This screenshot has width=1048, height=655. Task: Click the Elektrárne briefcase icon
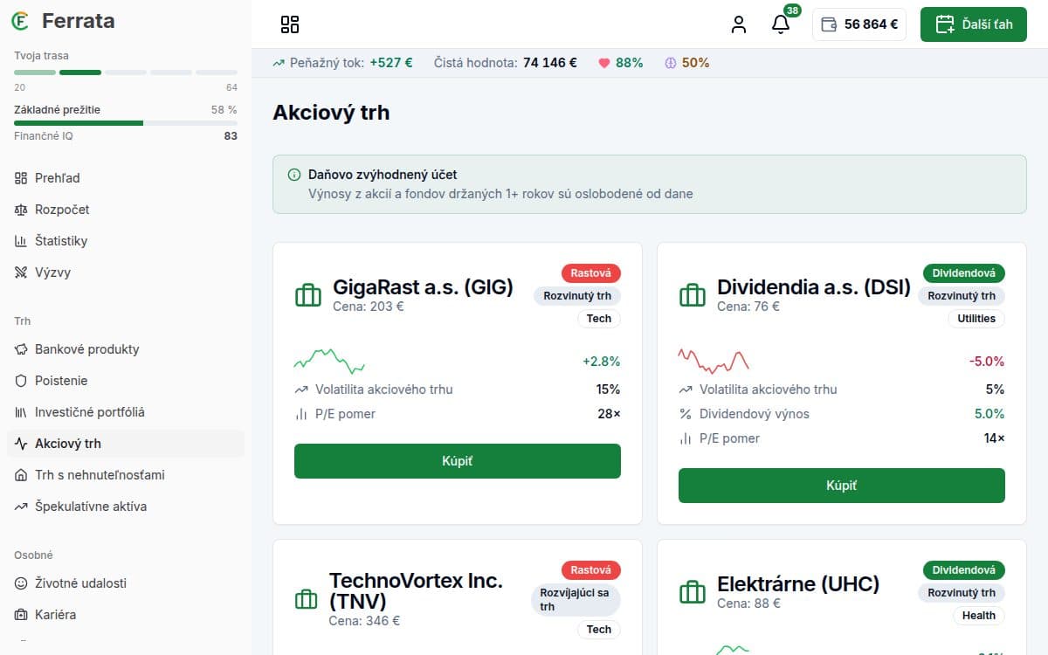pyautogui.click(x=693, y=592)
